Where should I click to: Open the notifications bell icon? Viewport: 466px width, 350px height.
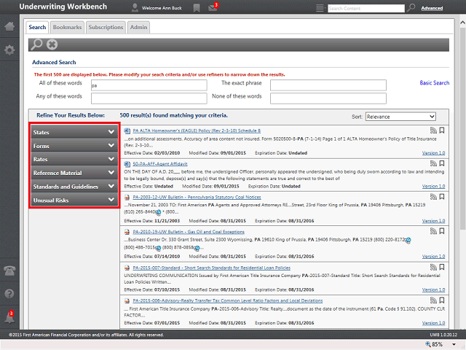pos(9,317)
